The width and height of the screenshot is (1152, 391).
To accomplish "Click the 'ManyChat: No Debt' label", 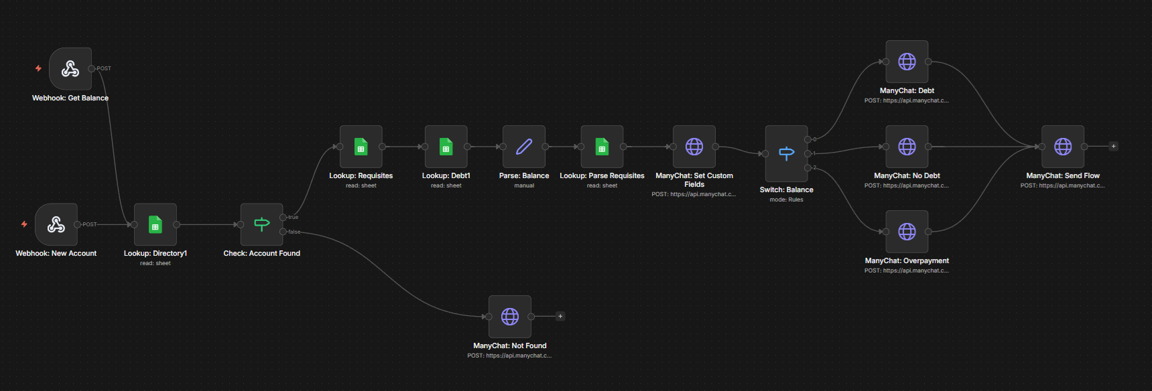I will pos(907,175).
